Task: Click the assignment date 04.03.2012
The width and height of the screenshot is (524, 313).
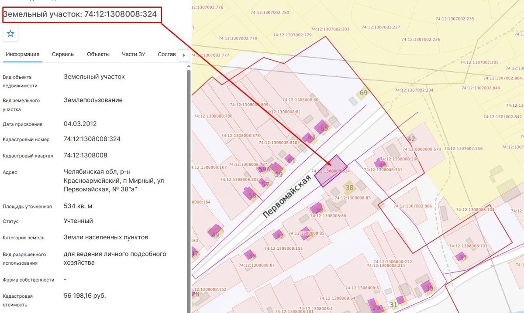Action: 80,124
